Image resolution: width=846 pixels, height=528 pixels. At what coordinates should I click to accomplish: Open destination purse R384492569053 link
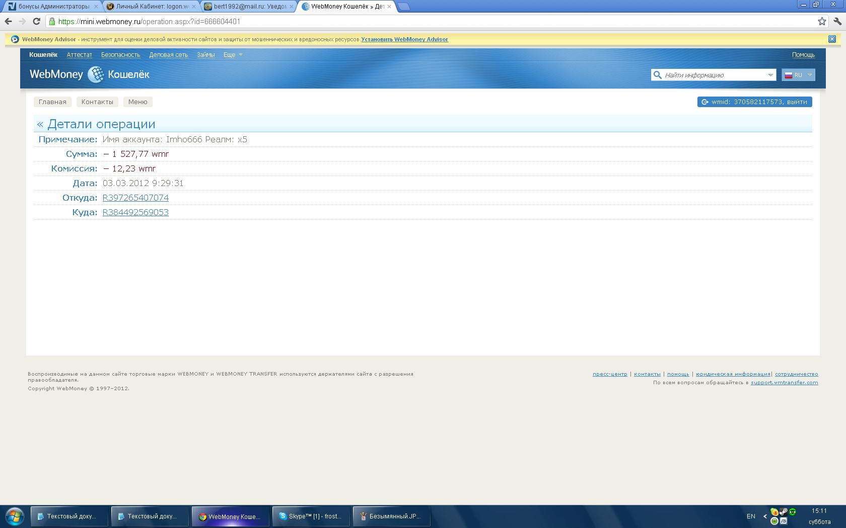135,212
